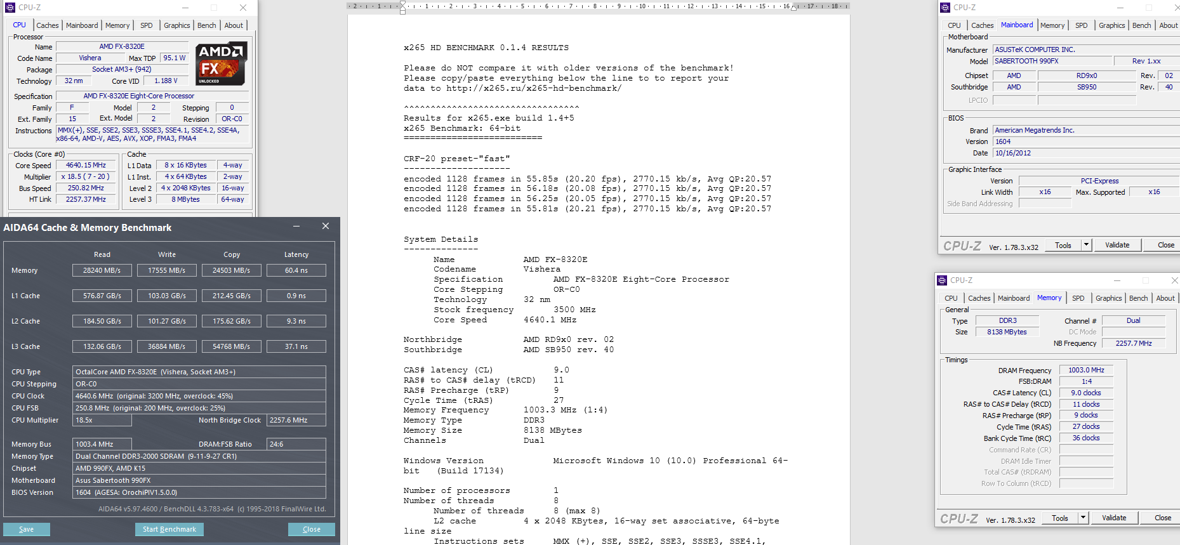Click Tools button in the CPU-Z Mainboard window
Viewport: 1180px width, 545px height.
1063,245
